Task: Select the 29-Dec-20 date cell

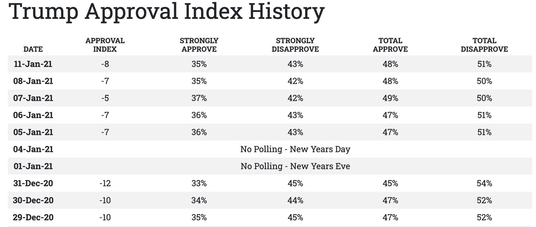Action: 33,217
